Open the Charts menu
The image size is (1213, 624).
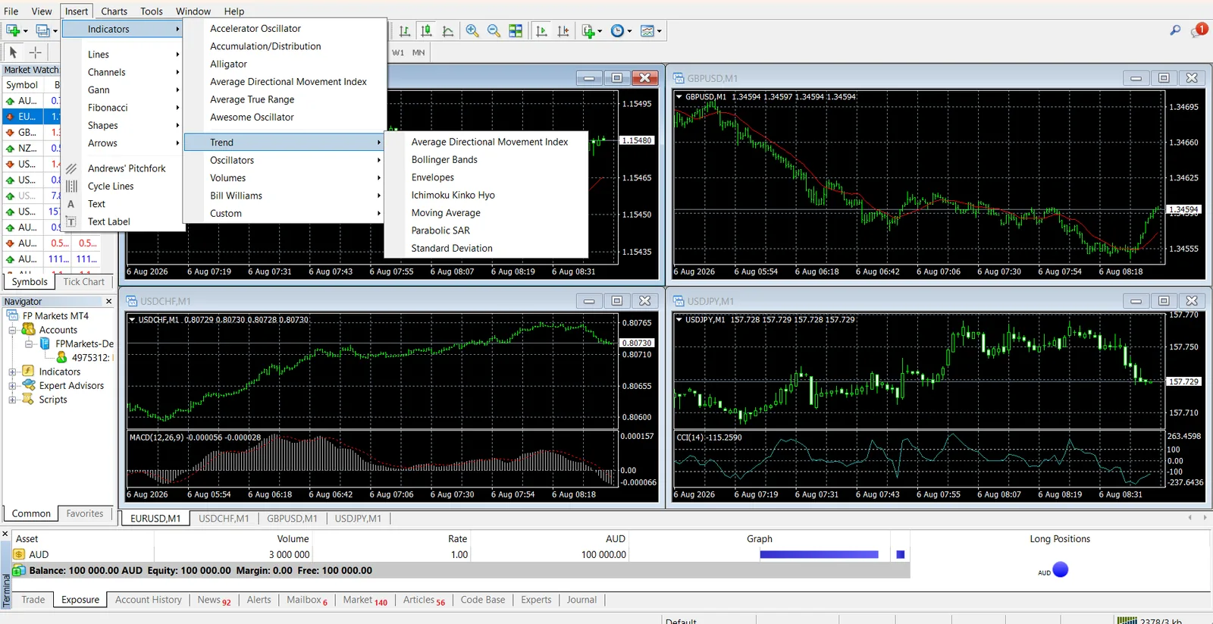click(x=114, y=11)
